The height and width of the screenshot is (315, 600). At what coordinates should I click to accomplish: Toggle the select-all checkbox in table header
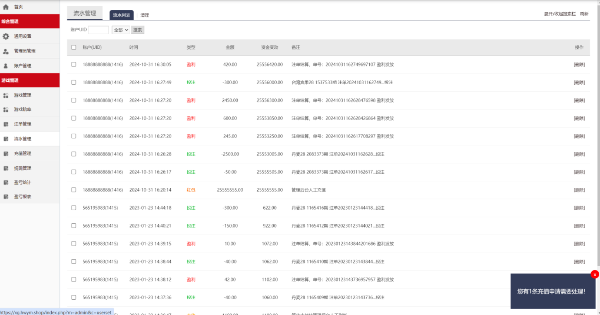(x=74, y=47)
